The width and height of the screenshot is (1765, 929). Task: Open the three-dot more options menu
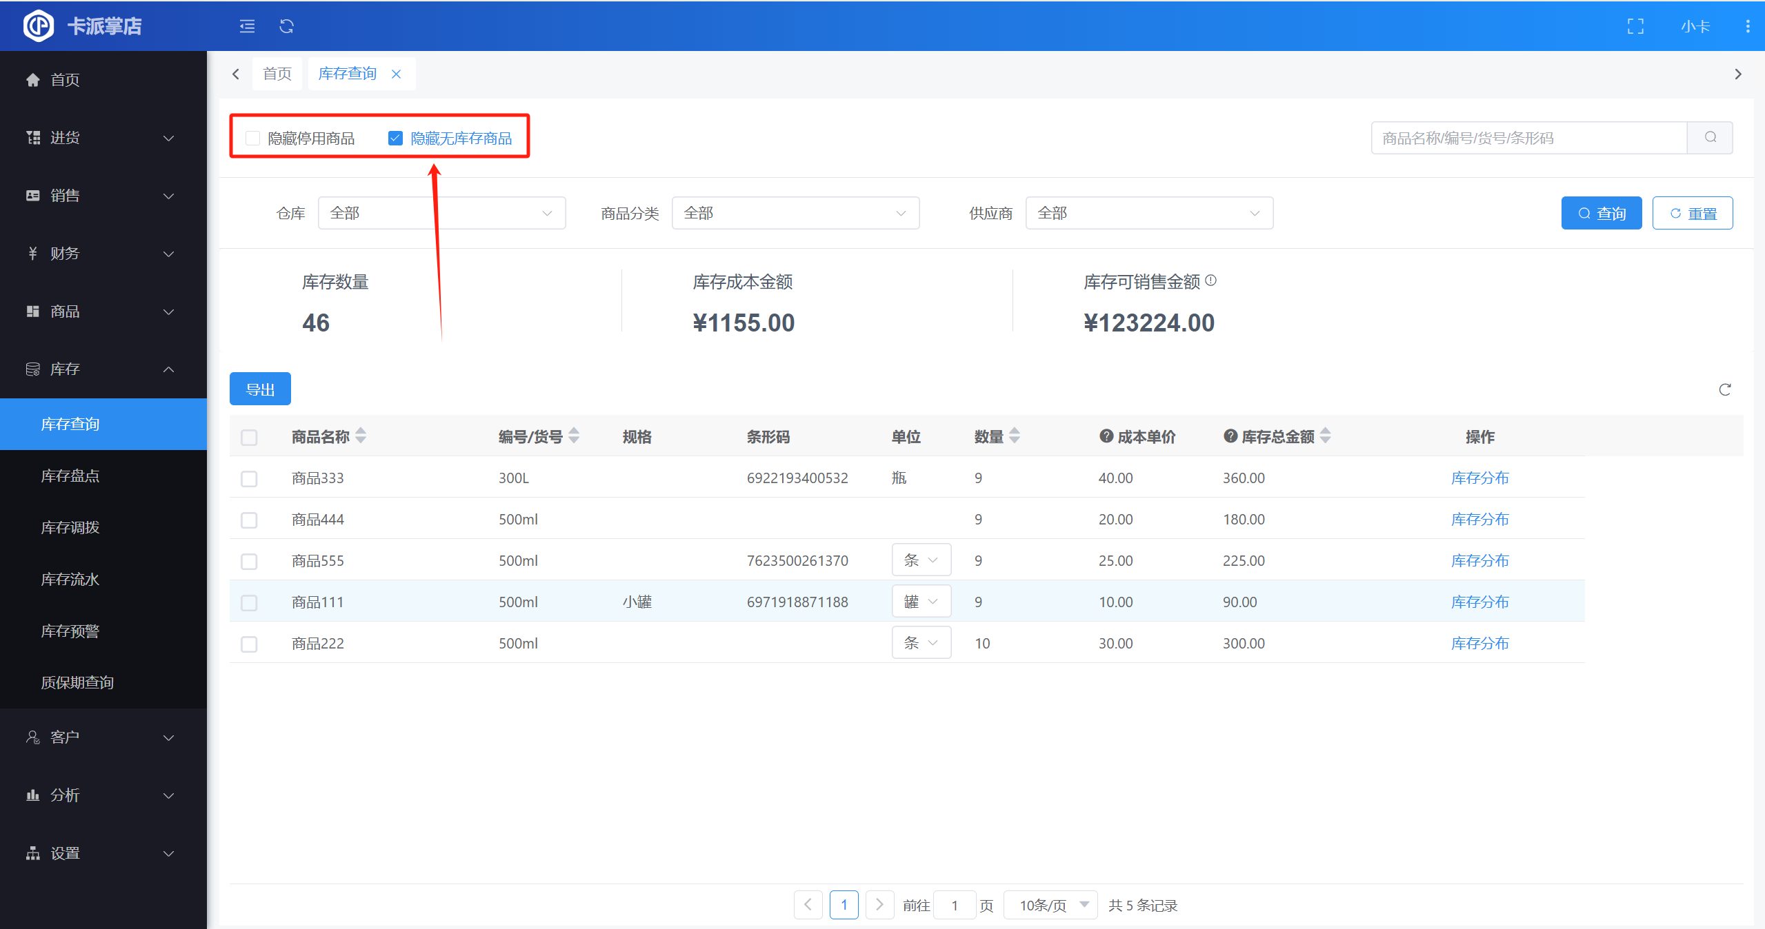point(1747,26)
